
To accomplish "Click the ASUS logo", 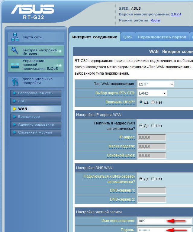I will 33,9.
